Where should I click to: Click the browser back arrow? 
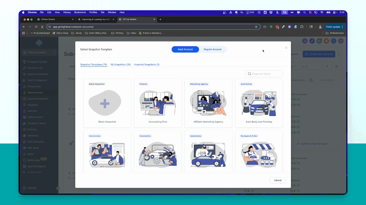[x=24, y=27]
